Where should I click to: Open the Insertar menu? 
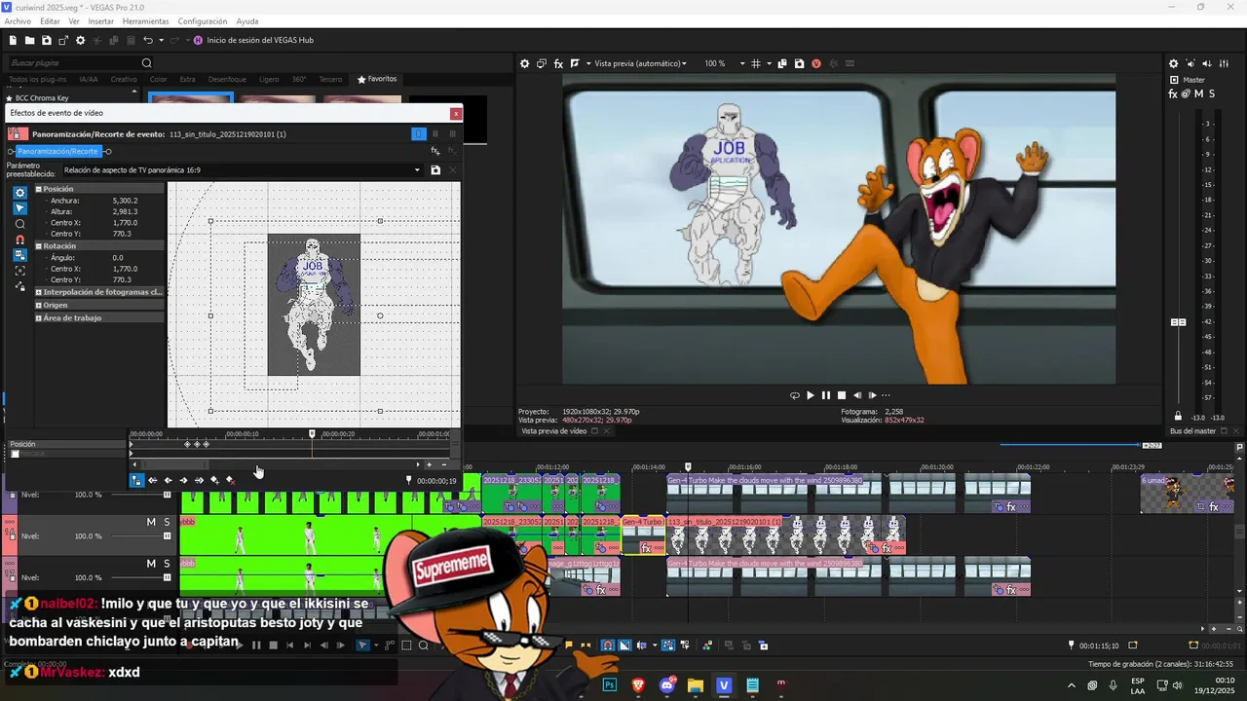pyautogui.click(x=100, y=21)
